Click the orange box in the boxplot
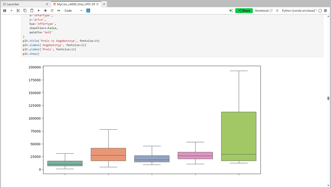Screen dimensions: 331x188 [x=109, y=154]
